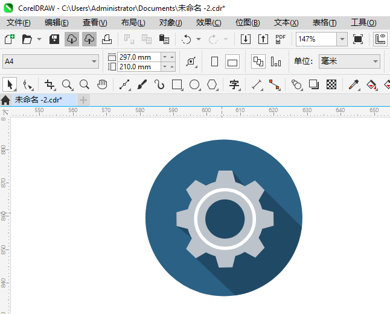Undo the last action
Viewport: 390px width, 314px height.
point(186,39)
